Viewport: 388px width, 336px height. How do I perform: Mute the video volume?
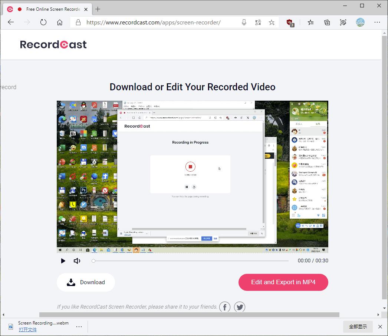pos(77,261)
